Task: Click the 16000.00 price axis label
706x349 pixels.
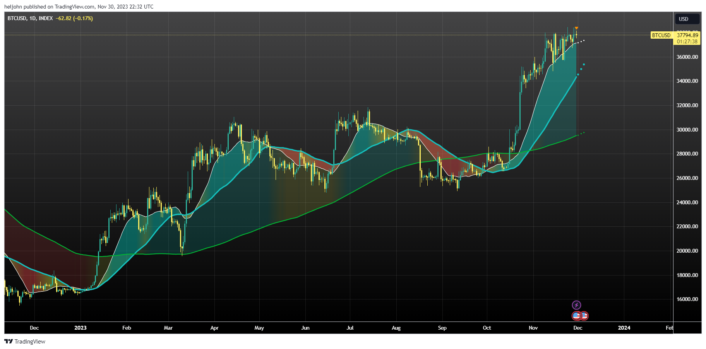Action: pyautogui.click(x=687, y=299)
